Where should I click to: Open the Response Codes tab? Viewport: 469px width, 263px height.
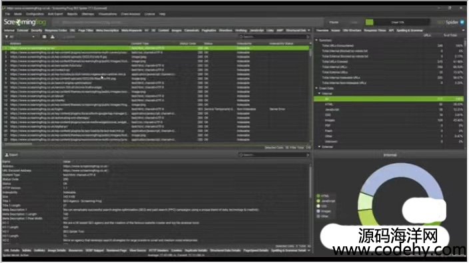[56, 31]
